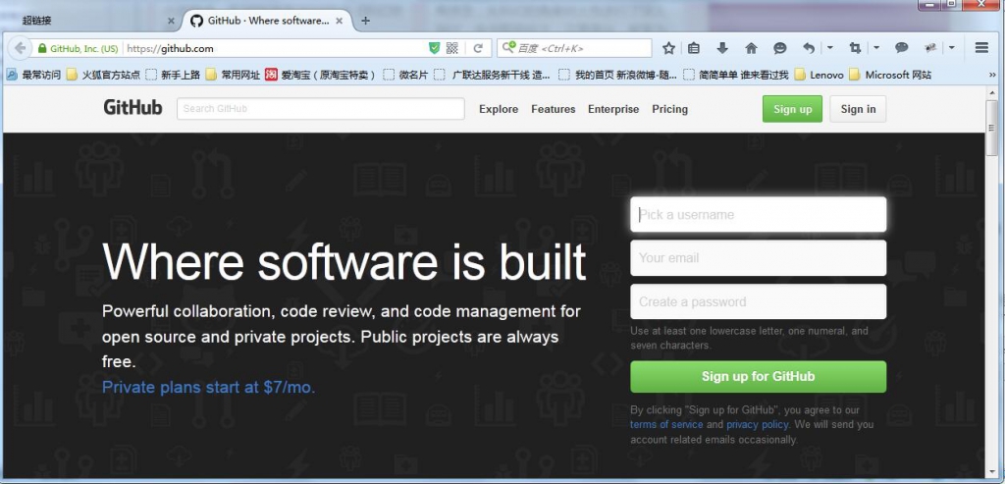
Task: Click the reload page icon
Action: [478, 48]
